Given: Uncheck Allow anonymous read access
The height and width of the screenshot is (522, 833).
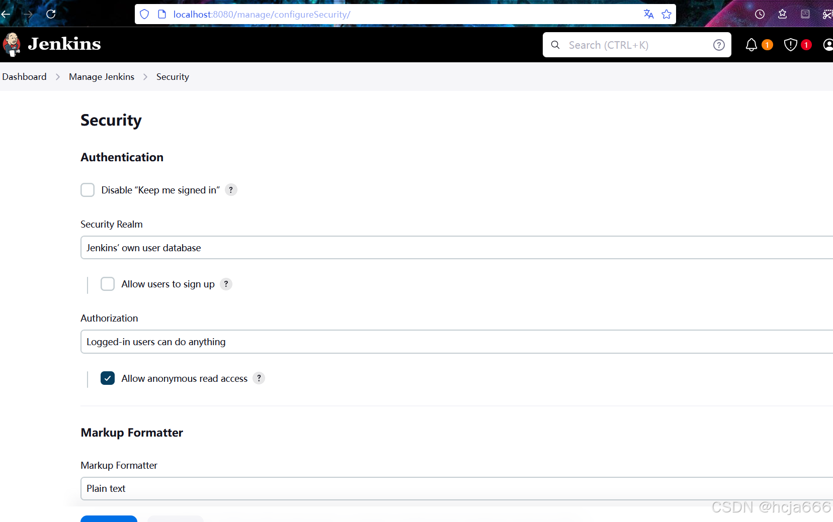Looking at the screenshot, I should tap(108, 378).
